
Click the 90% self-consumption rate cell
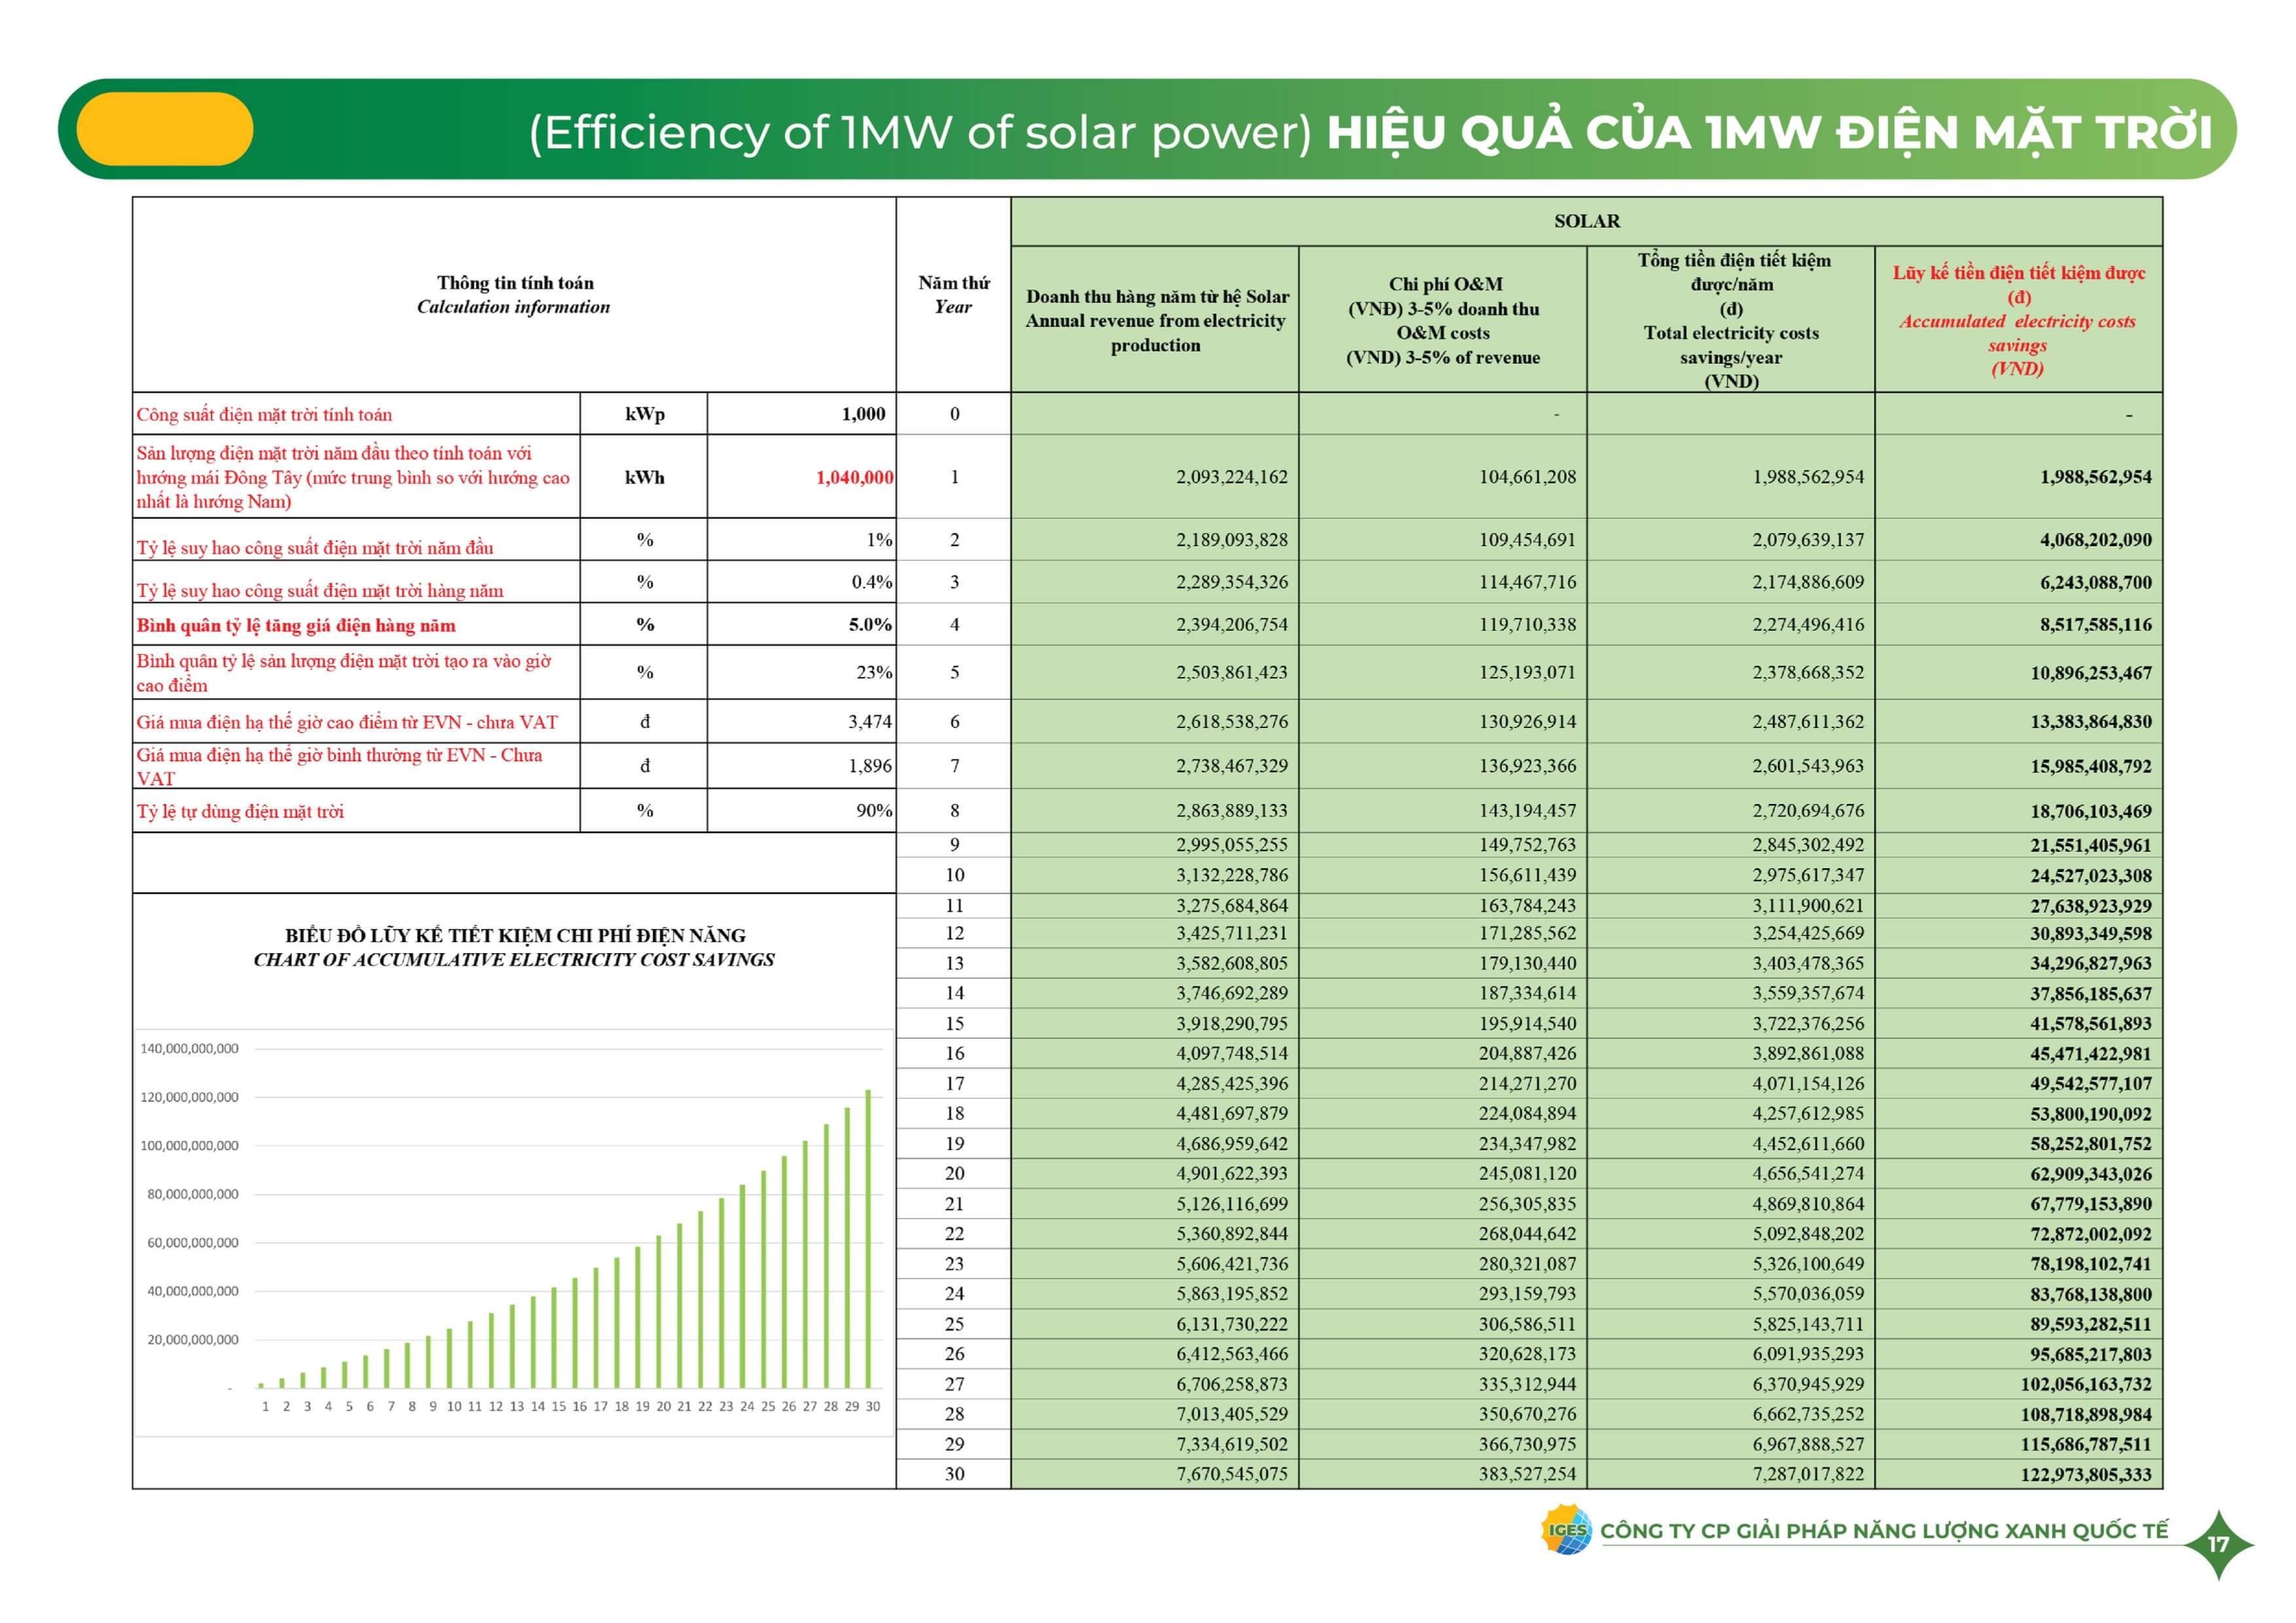click(x=873, y=811)
